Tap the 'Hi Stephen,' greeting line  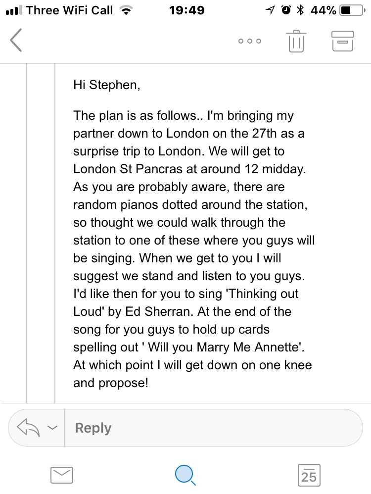[107, 85]
